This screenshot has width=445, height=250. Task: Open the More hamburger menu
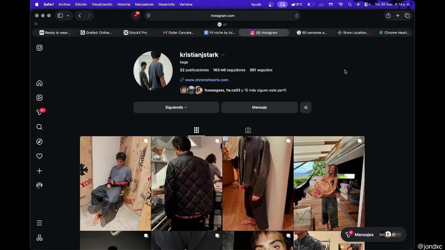pyautogui.click(x=39, y=223)
